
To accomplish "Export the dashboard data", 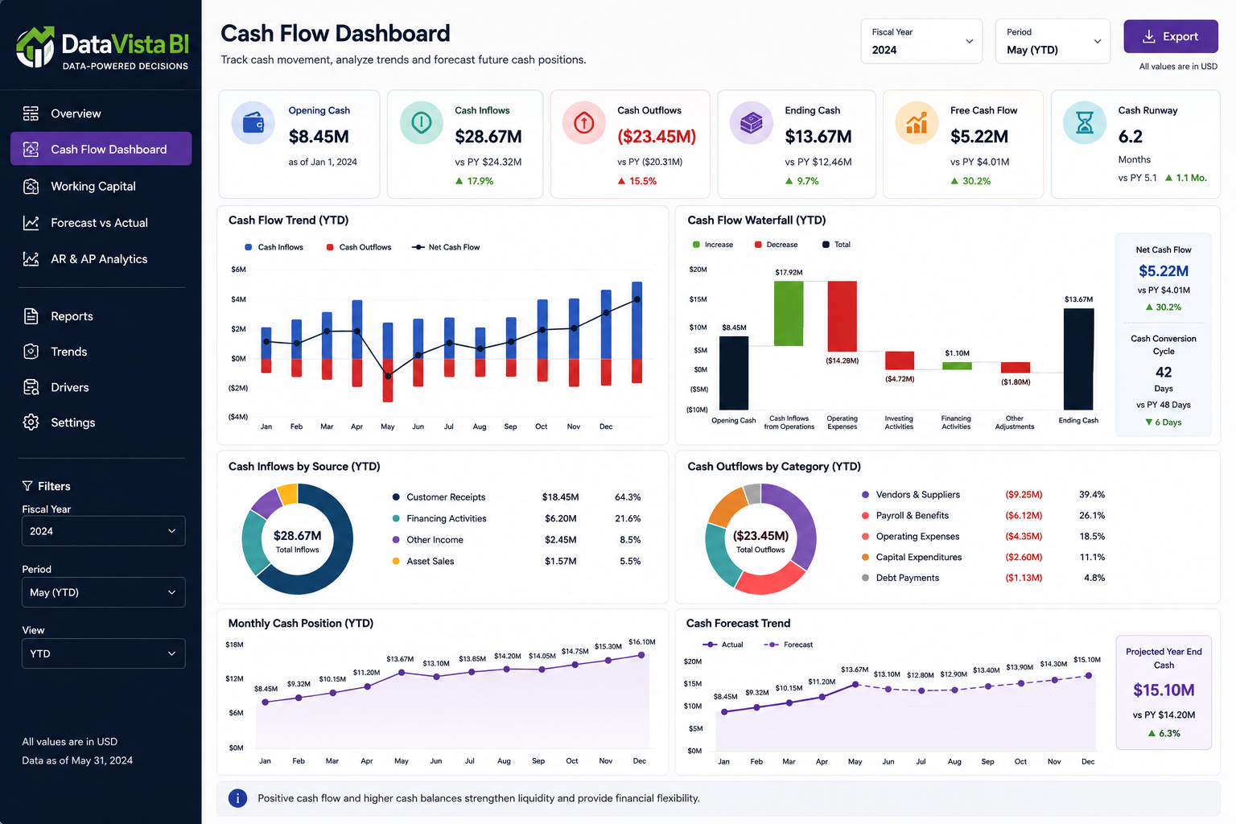I will (1171, 36).
